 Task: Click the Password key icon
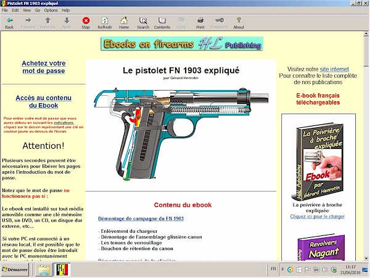coord(220,20)
